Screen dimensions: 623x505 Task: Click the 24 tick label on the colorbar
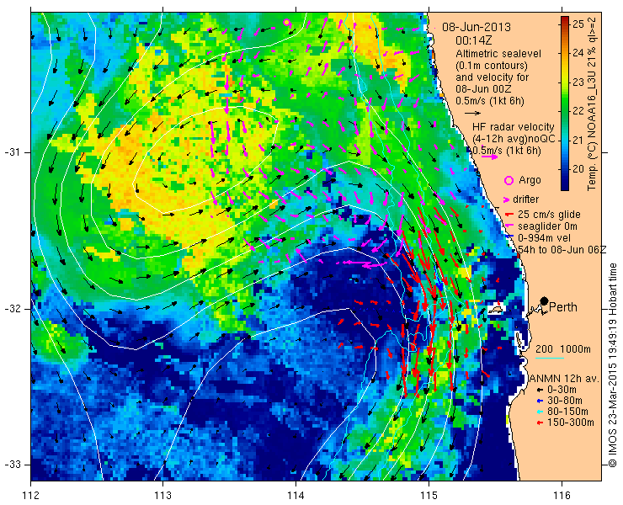pos(578,53)
